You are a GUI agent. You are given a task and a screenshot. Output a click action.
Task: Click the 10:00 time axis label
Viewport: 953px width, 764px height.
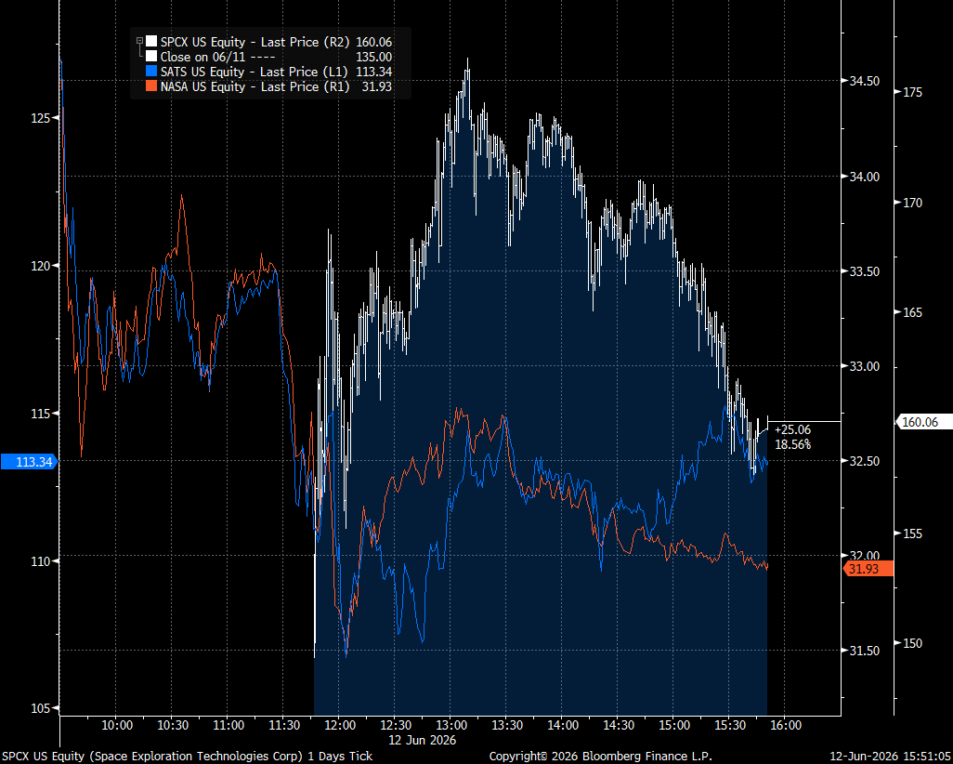point(117,725)
